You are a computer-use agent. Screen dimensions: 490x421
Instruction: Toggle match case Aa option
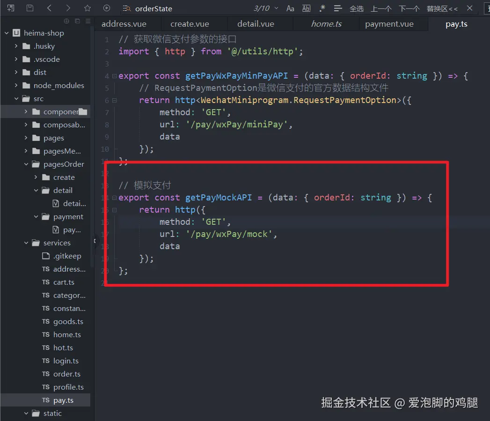pyautogui.click(x=290, y=8)
